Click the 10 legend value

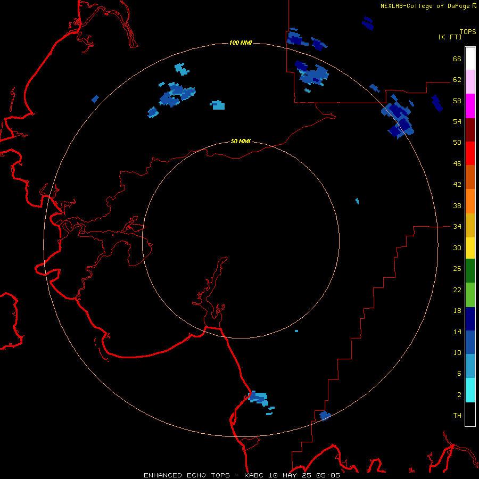pos(457,352)
